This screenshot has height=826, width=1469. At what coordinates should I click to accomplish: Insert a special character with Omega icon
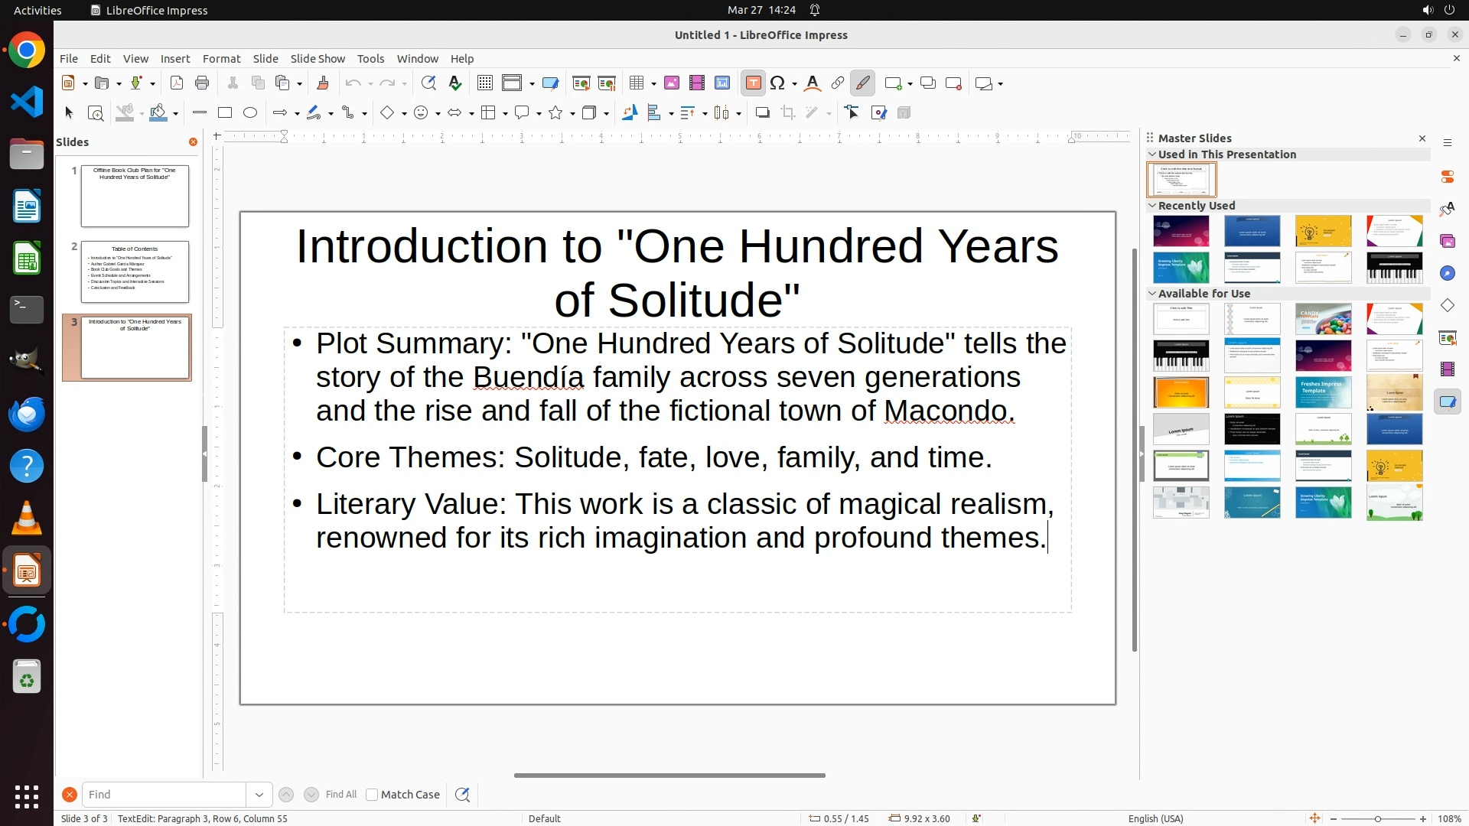coord(778,83)
